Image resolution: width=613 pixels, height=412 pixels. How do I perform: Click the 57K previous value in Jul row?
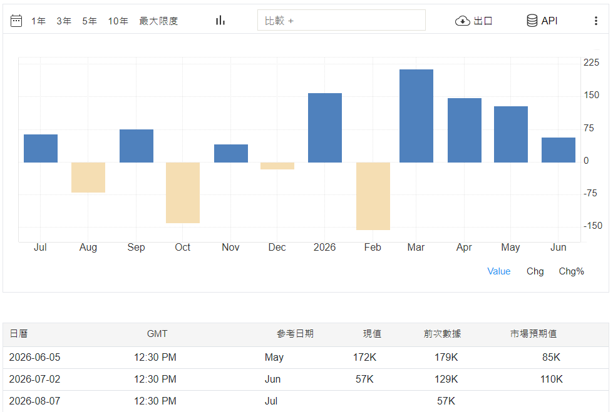(x=446, y=401)
